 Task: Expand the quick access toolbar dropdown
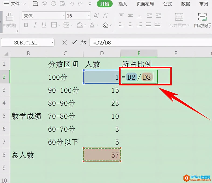pyautogui.click(x=90, y=4)
